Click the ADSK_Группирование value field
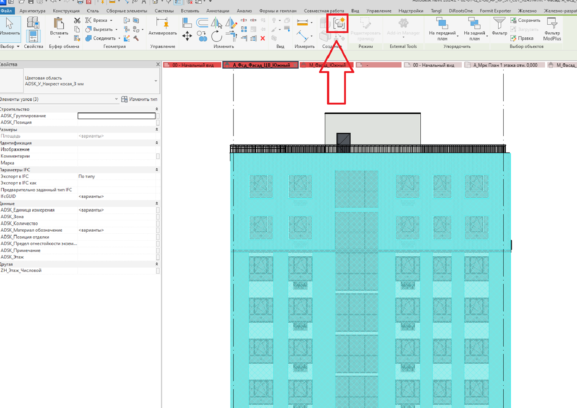 [x=116, y=116]
